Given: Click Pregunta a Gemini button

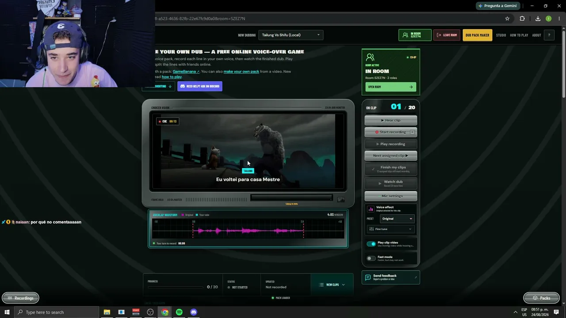Looking at the screenshot, I should click(498, 6).
